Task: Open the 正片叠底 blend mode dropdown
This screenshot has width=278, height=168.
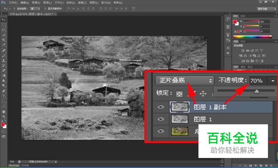Action: [x=185, y=80]
